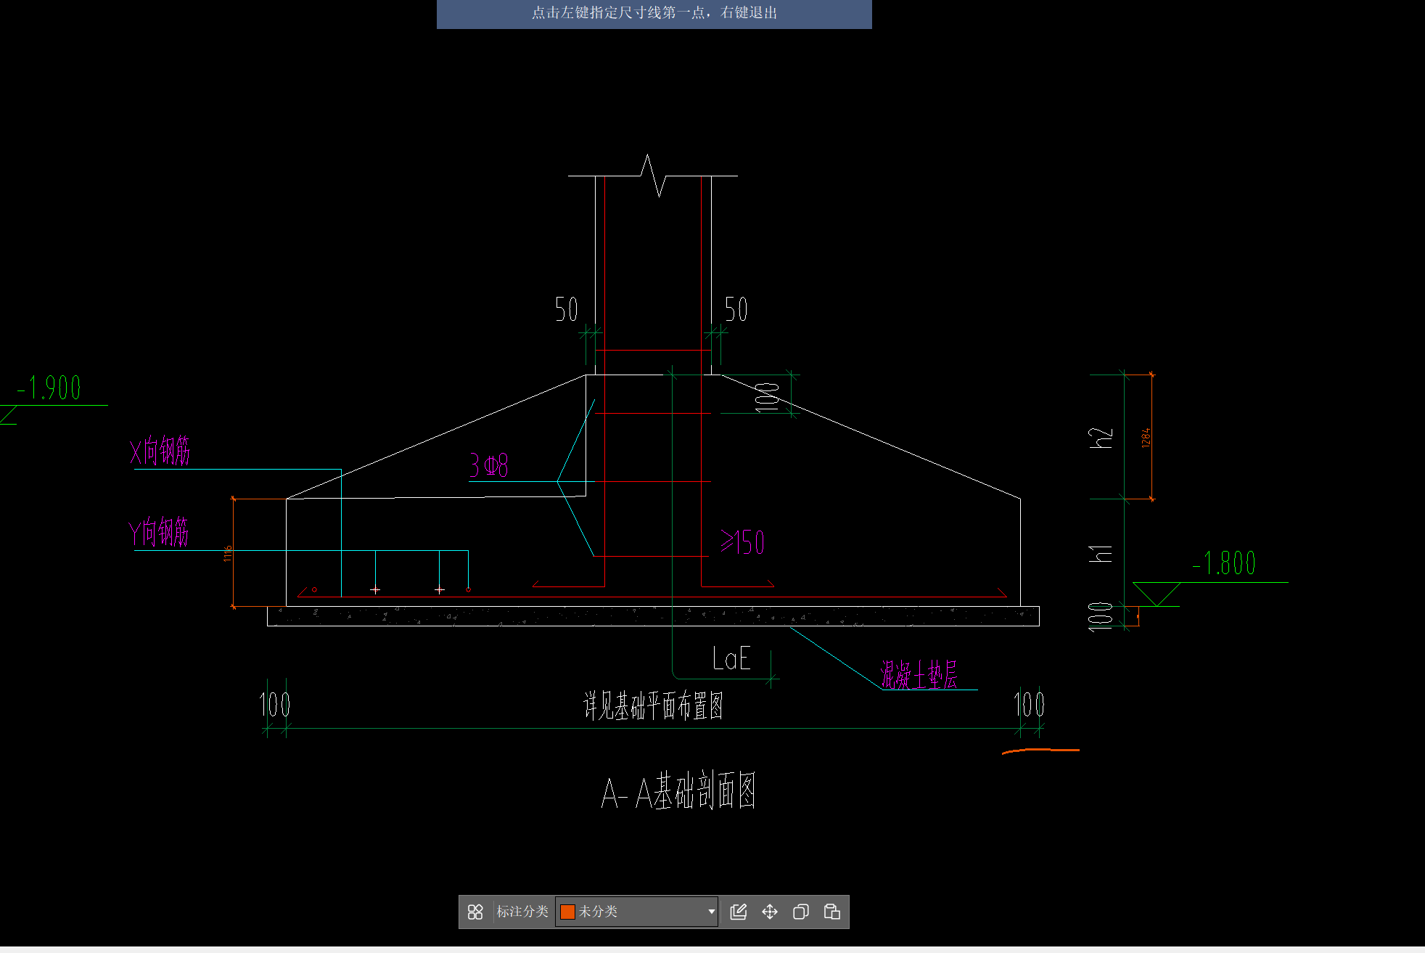Viewport: 1425px width, 953px height.
Task: Click the red 1284 measurement annotation
Action: coord(1146,438)
